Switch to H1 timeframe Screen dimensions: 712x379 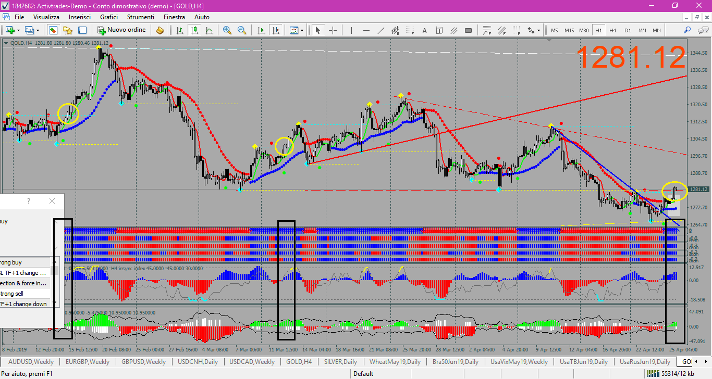pyautogui.click(x=598, y=30)
